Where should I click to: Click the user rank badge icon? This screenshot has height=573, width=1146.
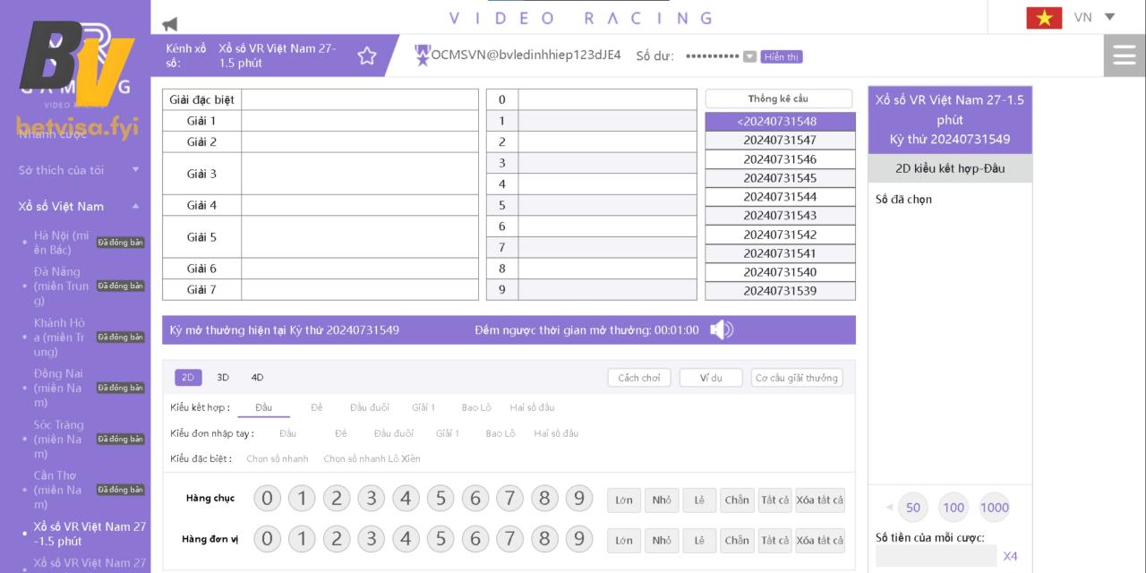[423, 56]
